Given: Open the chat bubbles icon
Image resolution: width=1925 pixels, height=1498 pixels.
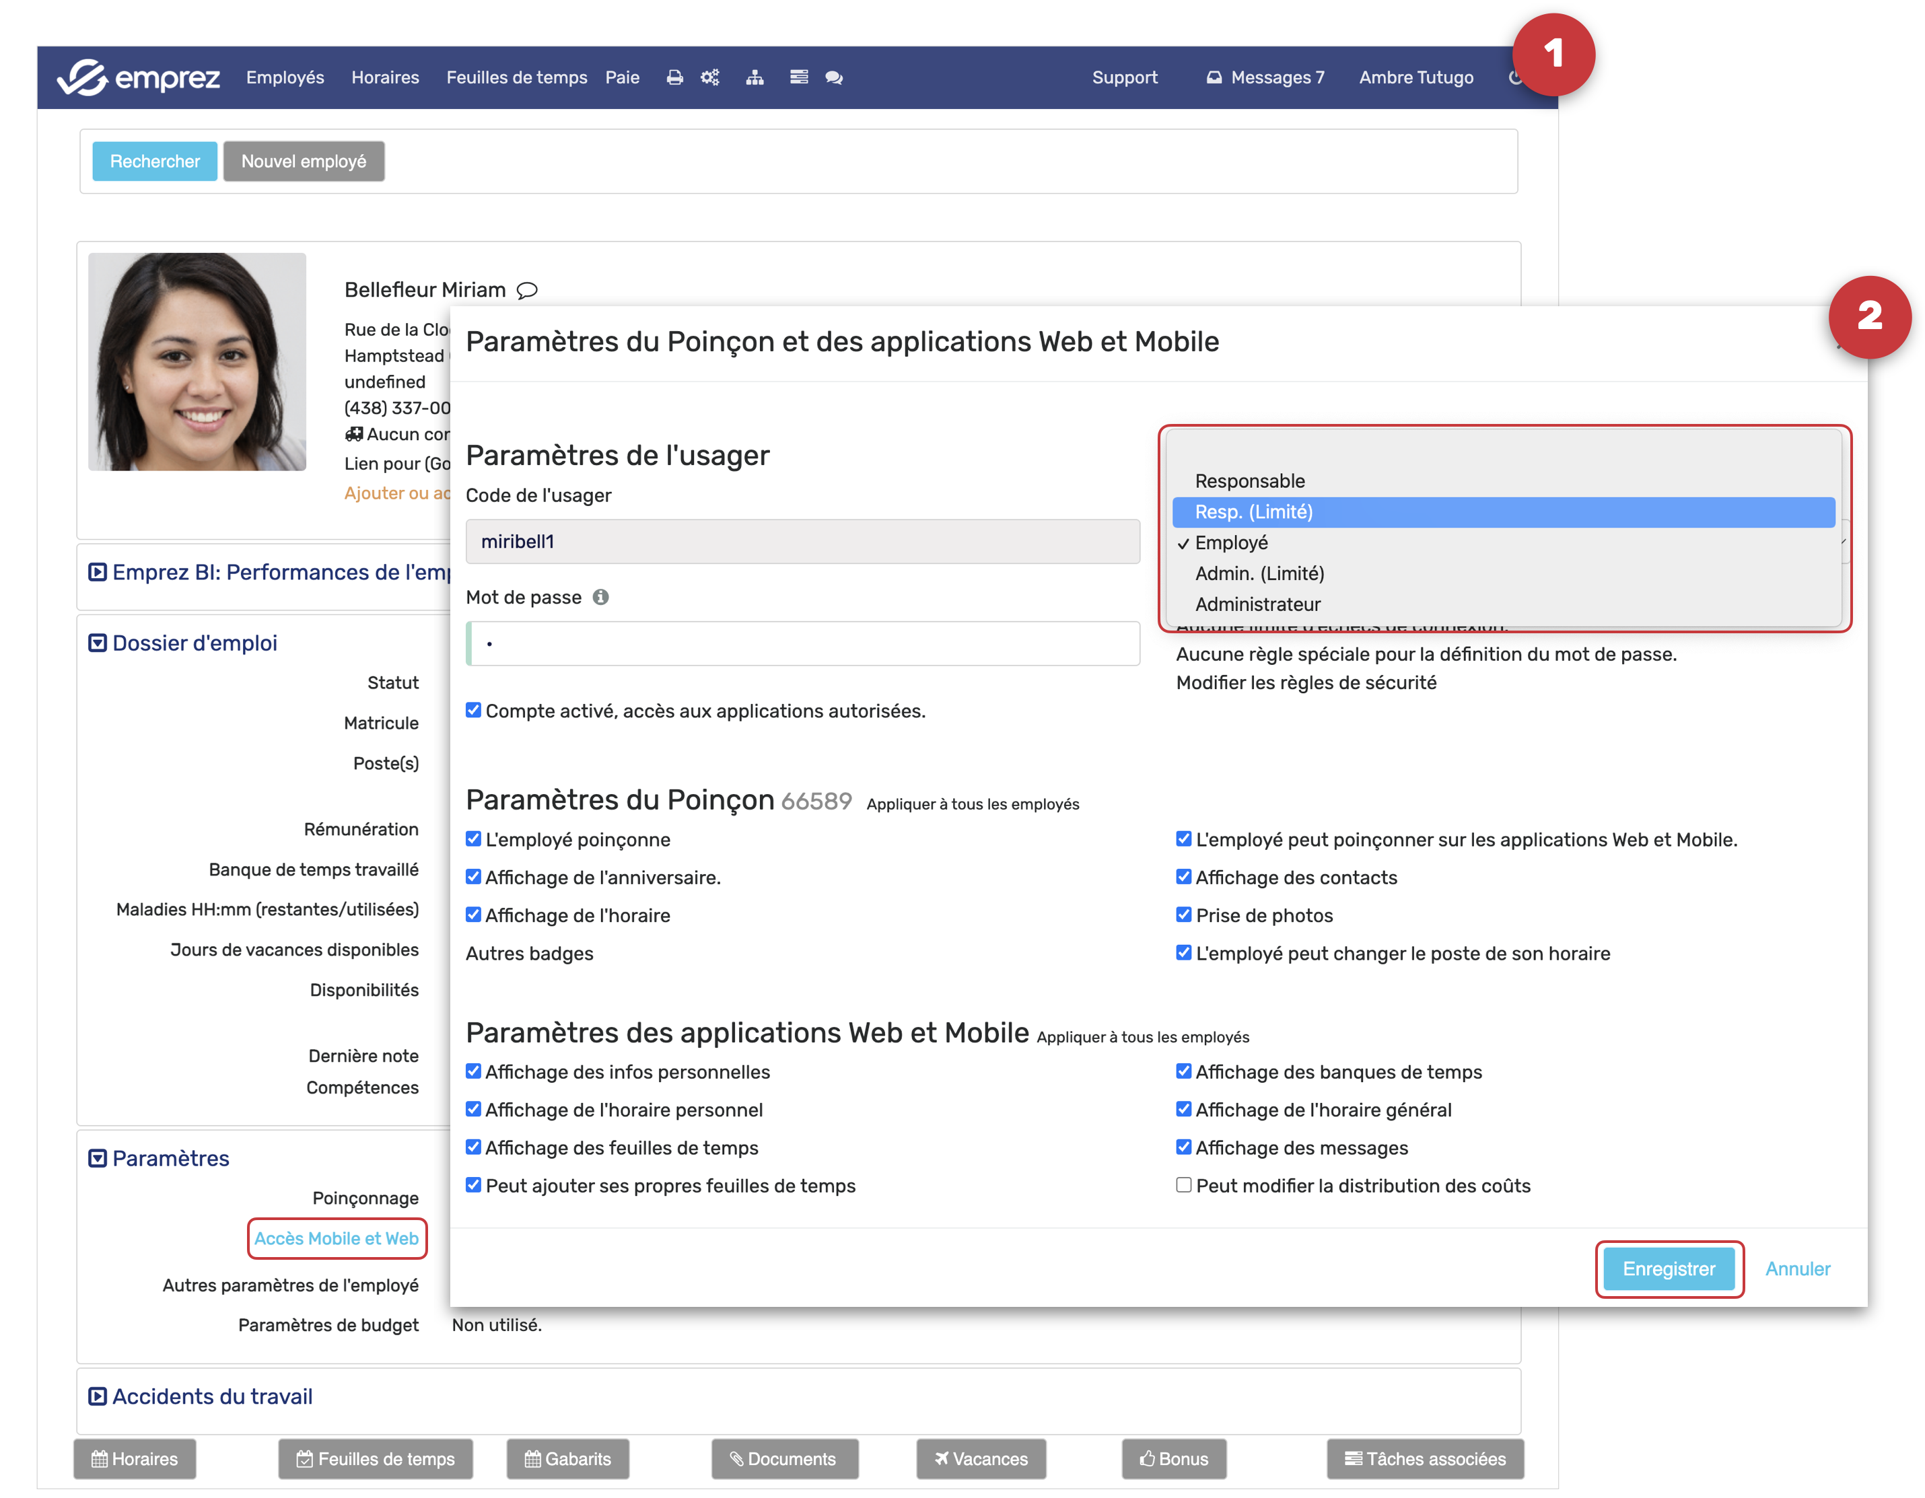Looking at the screenshot, I should click(x=834, y=77).
